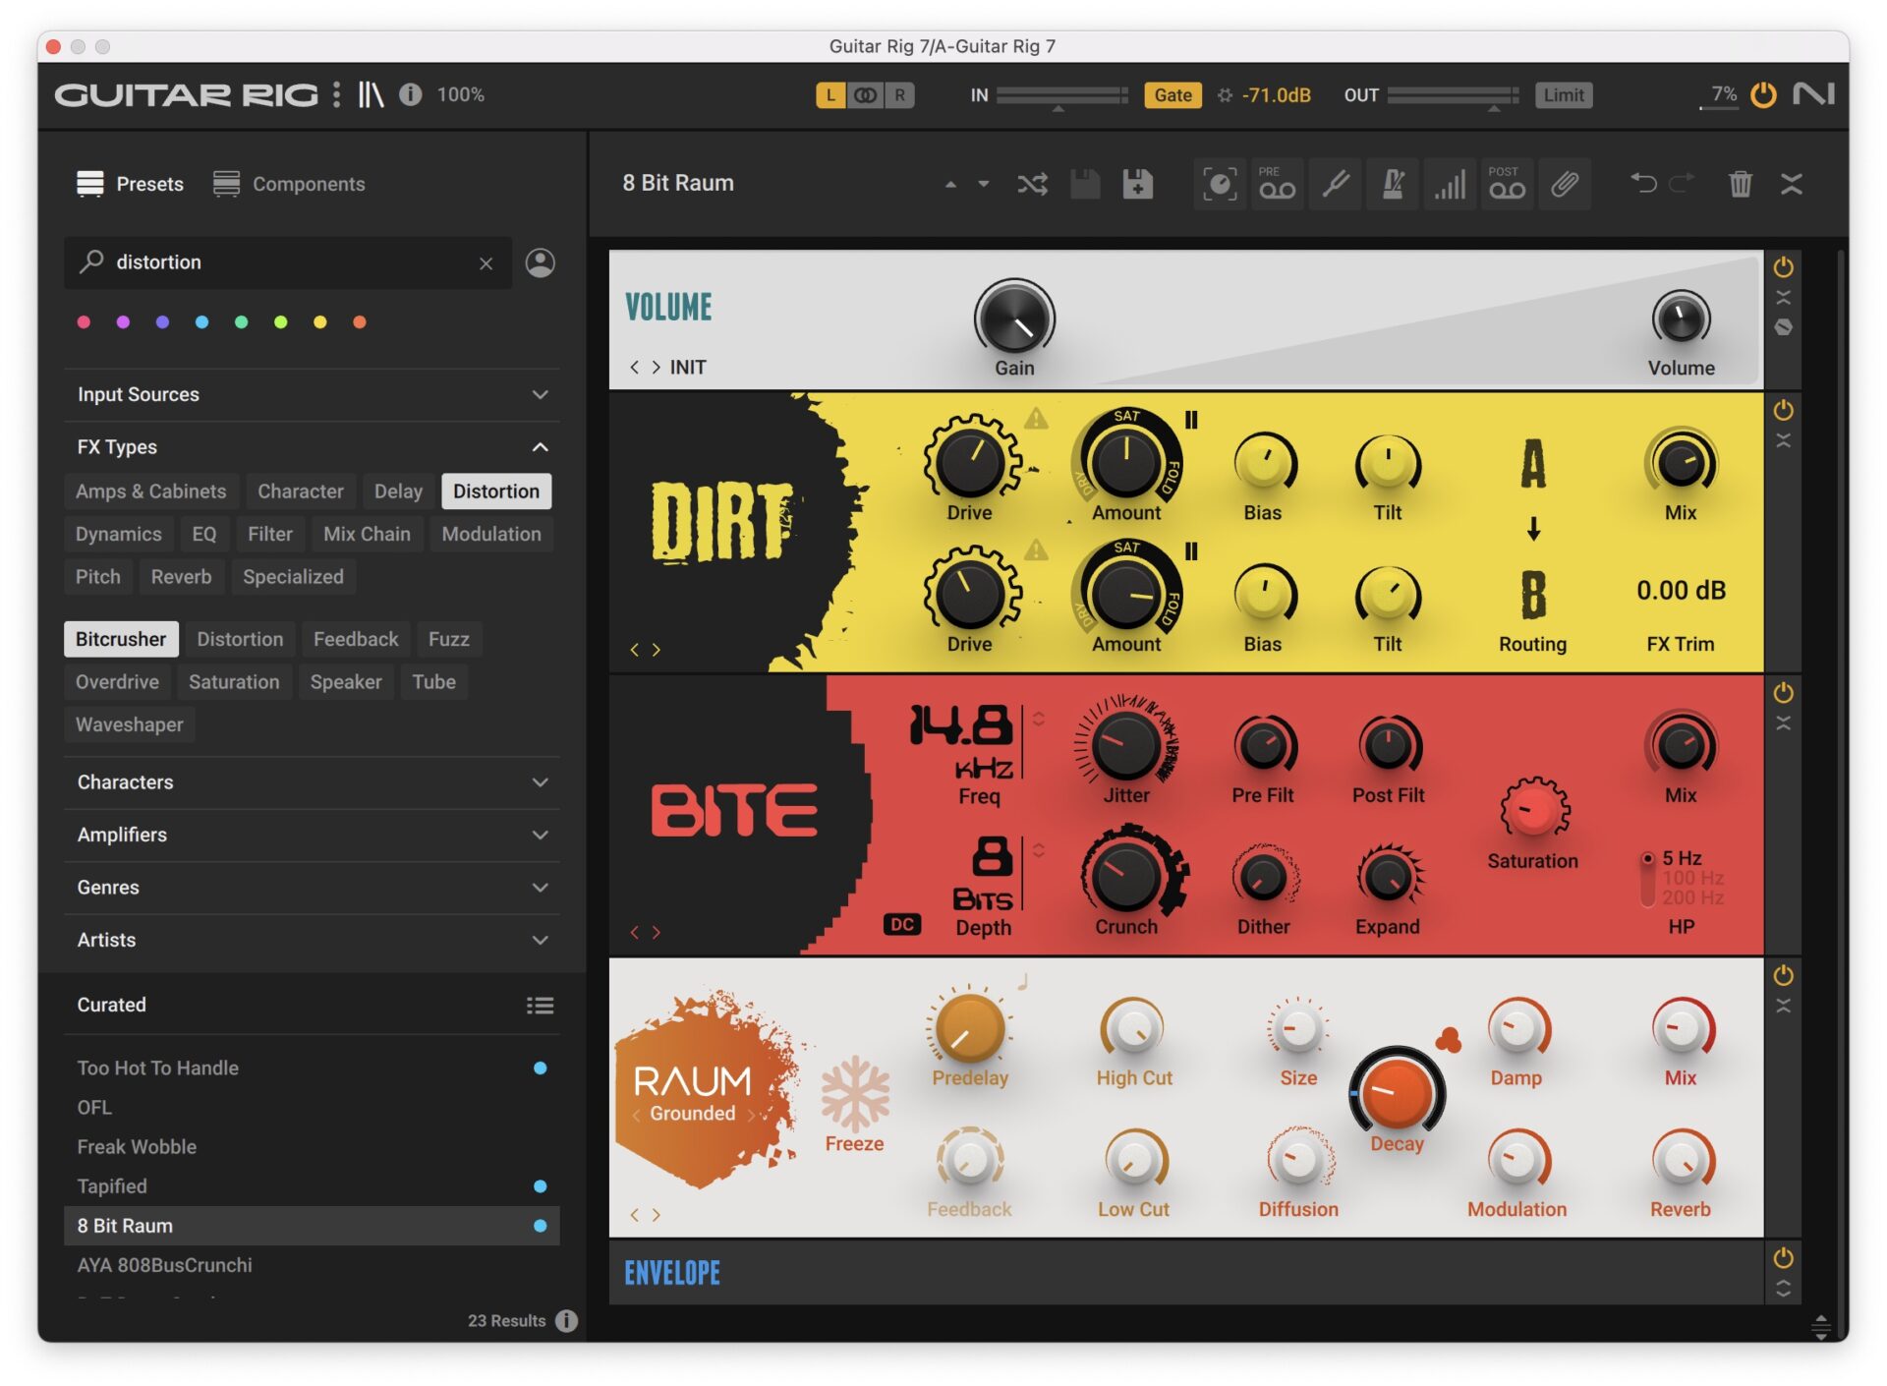Switch off the BITE module power

[1783, 693]
